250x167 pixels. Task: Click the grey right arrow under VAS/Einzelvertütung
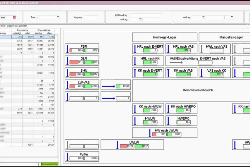pyautogui.click(x=176, y=62)
